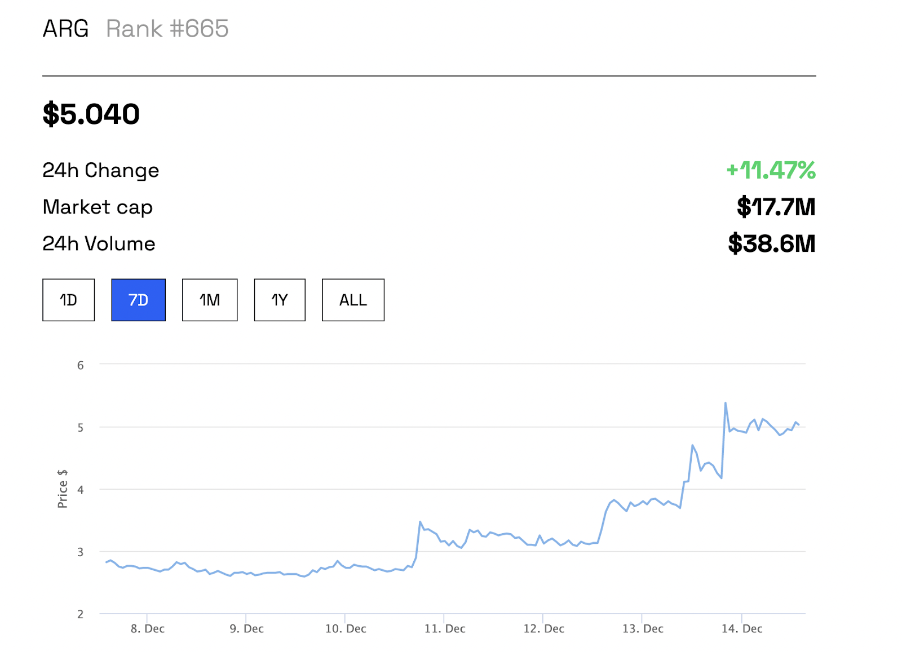Image resolution: width=902 pixels, height=652 pixels.
Task: Click the 11. Dec axis label
Action: coord(445,628)
